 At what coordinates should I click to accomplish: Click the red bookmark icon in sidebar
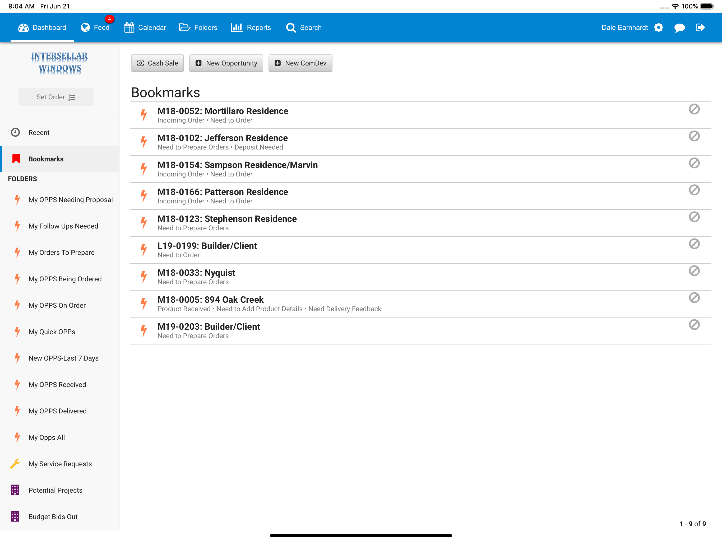[x=16, y=158]
